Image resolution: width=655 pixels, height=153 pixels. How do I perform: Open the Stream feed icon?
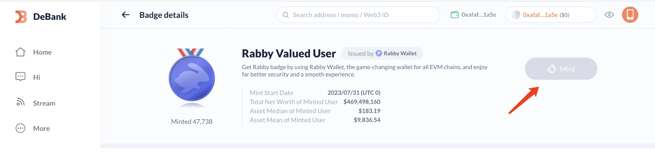click(x=20, y=103)
